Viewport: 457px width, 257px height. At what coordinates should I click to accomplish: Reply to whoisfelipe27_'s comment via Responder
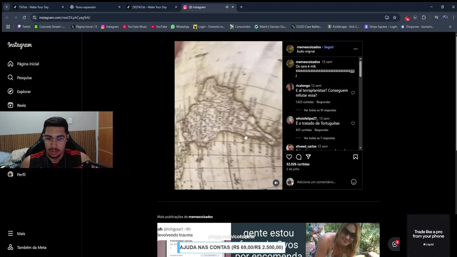coord(321,130)
